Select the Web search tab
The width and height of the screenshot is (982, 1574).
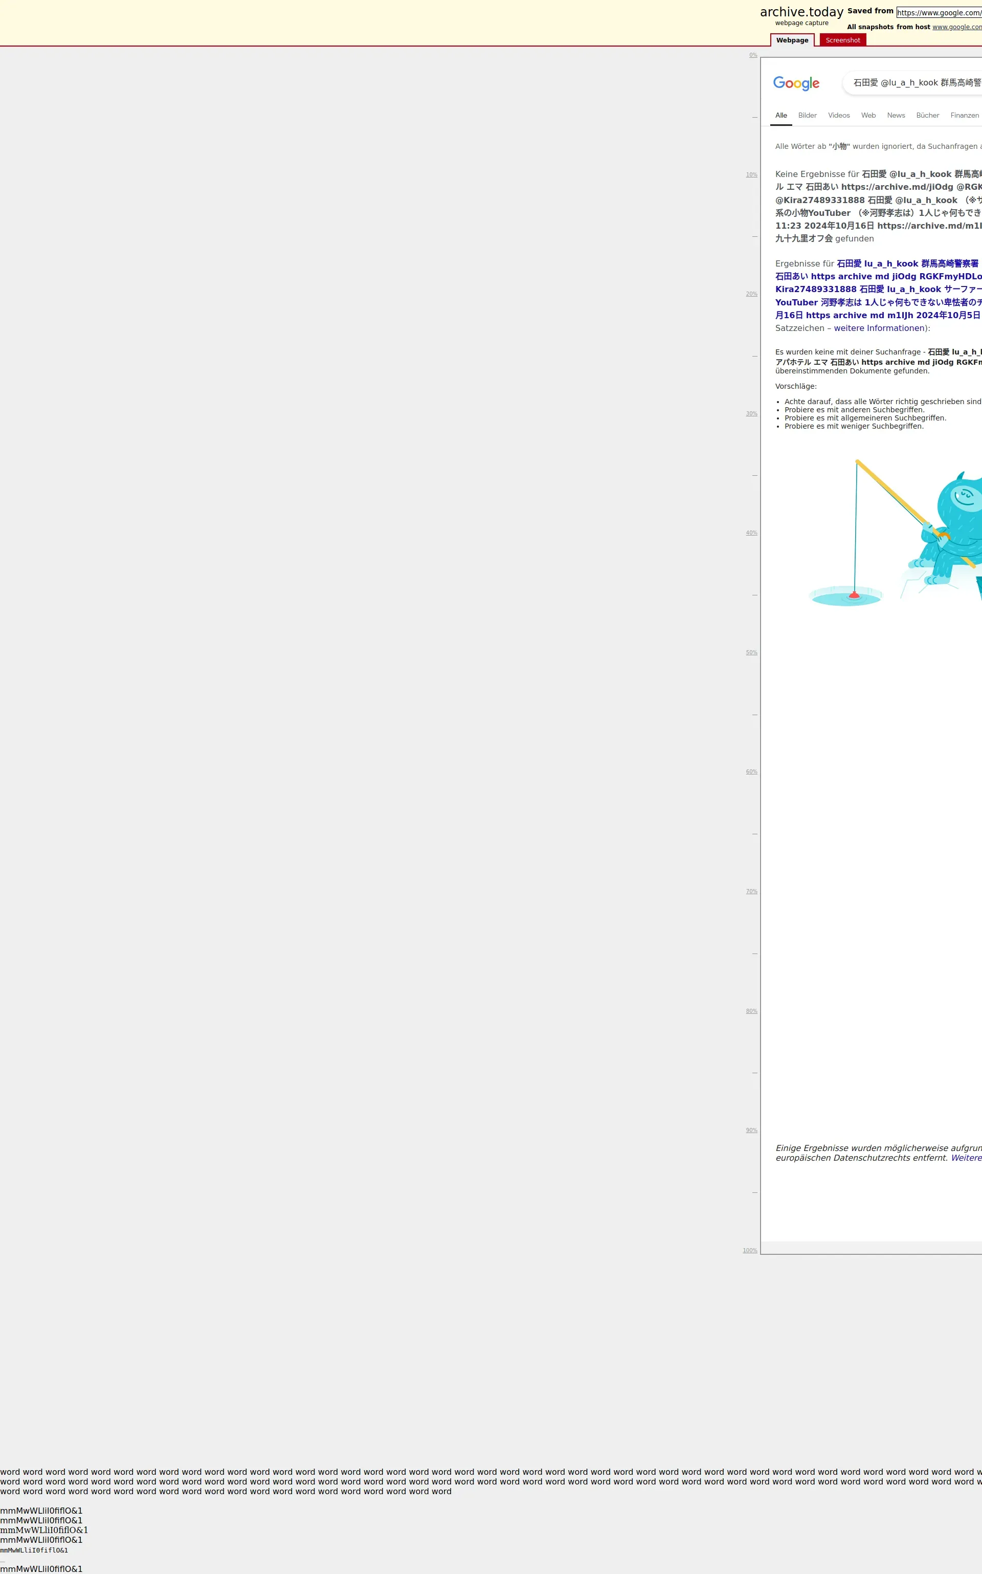(x=868, y=116)
